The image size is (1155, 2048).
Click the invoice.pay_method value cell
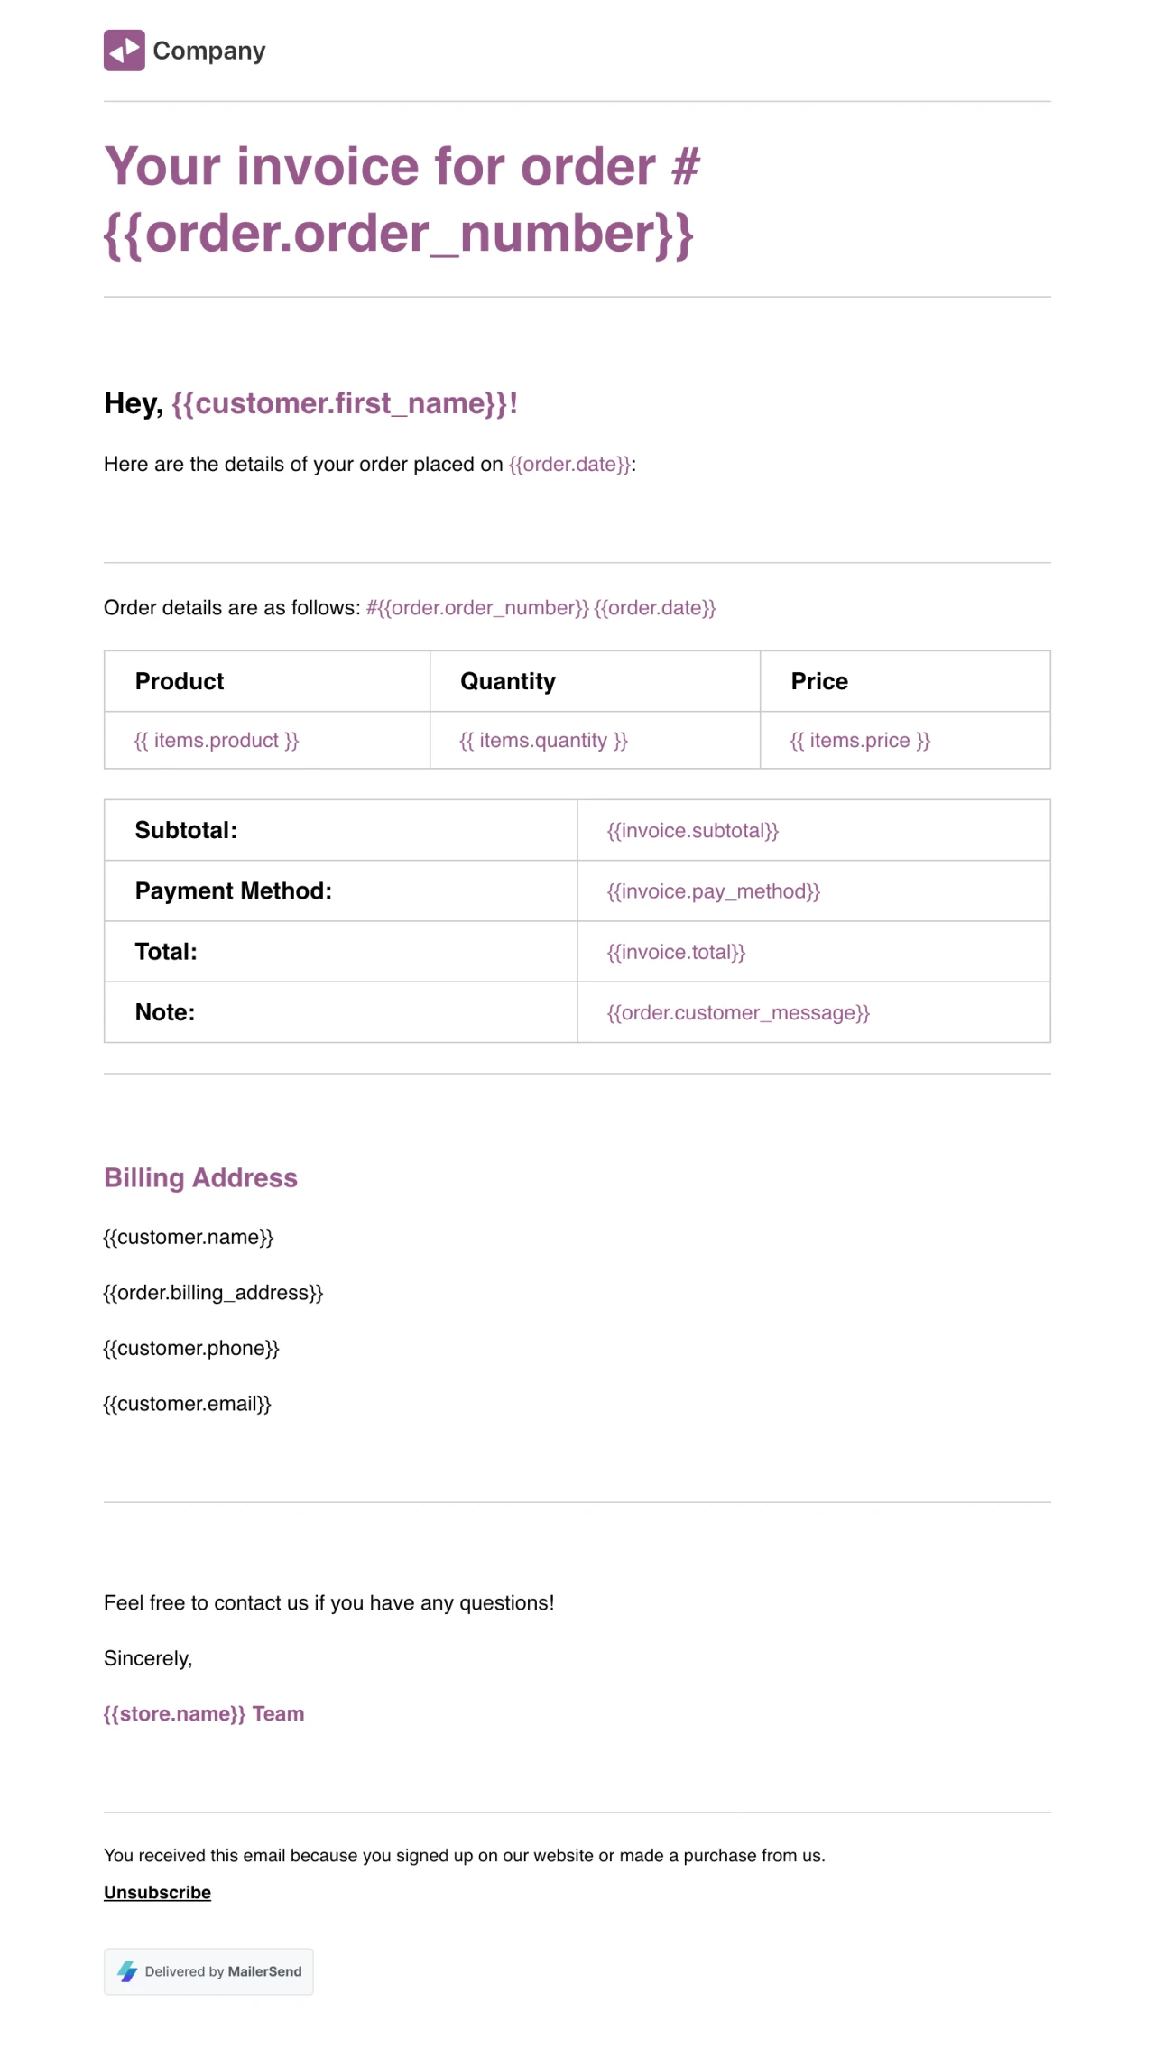coord(714,891)
